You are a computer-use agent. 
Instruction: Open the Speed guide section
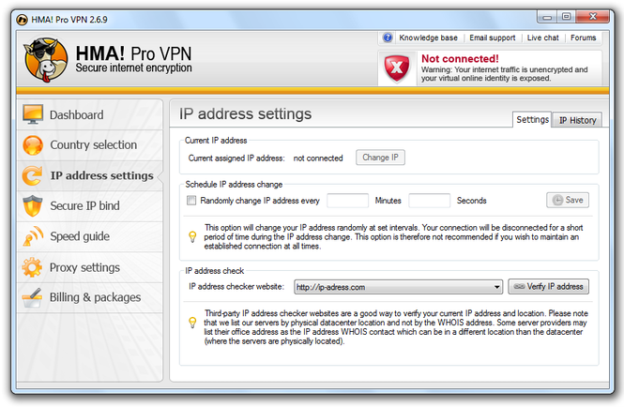click(x=90, y=236)
